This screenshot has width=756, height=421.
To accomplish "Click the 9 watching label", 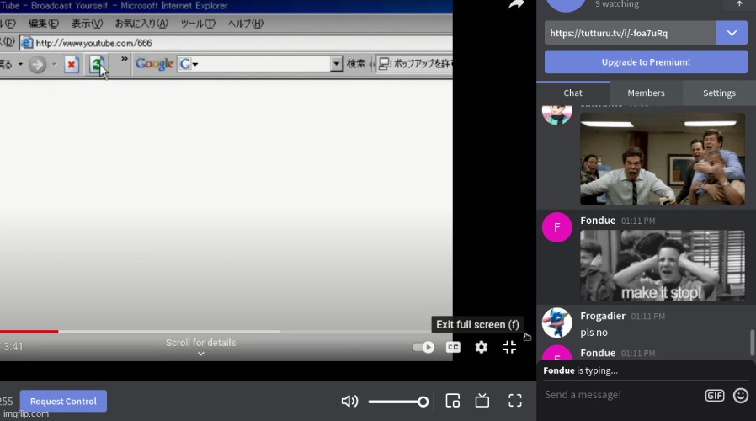I will (x=616, y=4).
